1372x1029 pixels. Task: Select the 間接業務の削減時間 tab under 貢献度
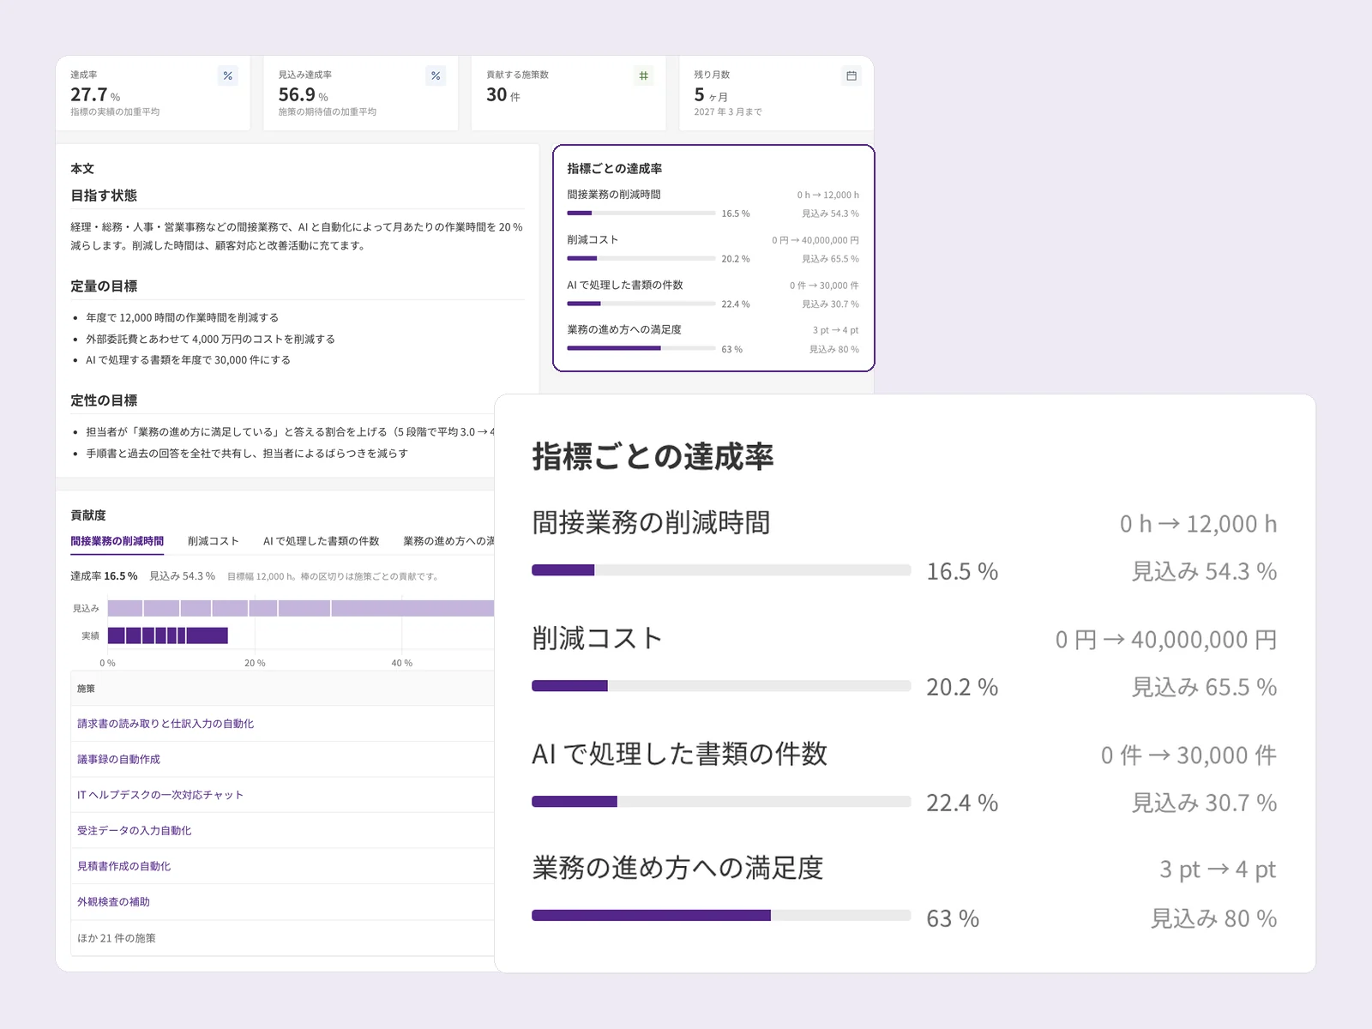pos(117,541)
